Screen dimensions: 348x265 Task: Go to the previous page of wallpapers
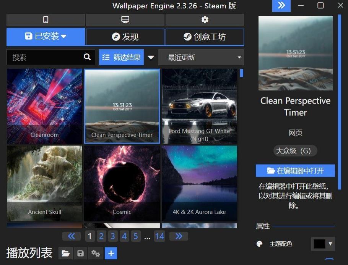click(x=71, y=236)
